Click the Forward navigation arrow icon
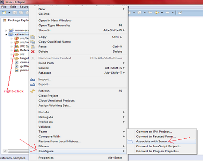The width and height of the screenshot is (203, 161). click(x=167, y=13)
